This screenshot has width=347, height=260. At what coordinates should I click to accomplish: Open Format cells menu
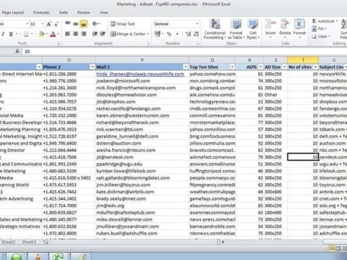(299, 28)
